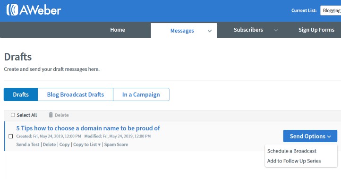Click the Created date text
The image size is (341, 179).
coord(49,136)
